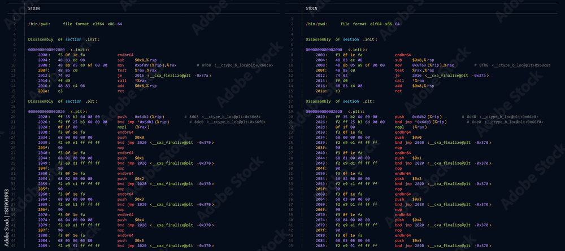This screenshot has width=565, height=251.
Task: Click 'Disassembly of section .plt:' in right pane
Action: (340, 102)
